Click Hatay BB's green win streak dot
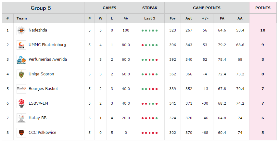Screen dimensions: 279x142 coord(157,118)
